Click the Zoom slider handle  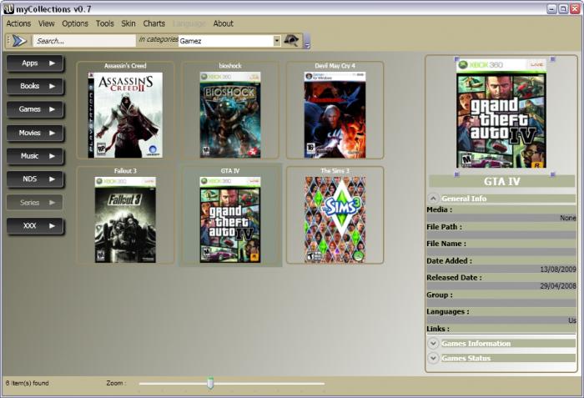(210, 383)
